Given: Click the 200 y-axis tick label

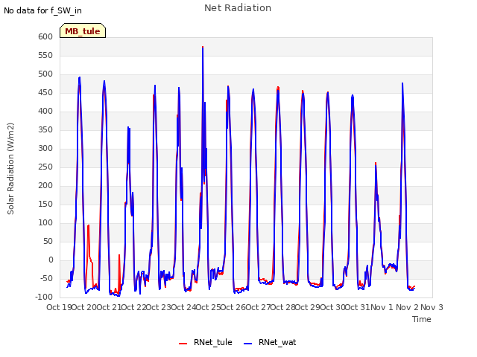Looking at the screenshot, I should (x=45, y=186).
